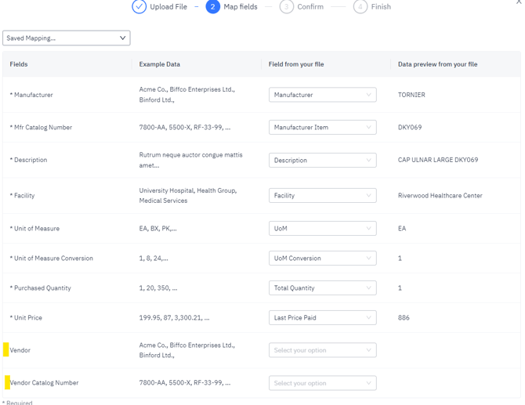The image size is (525, 405).
Task: Select the Finish step label
Action: coord(381,7)
